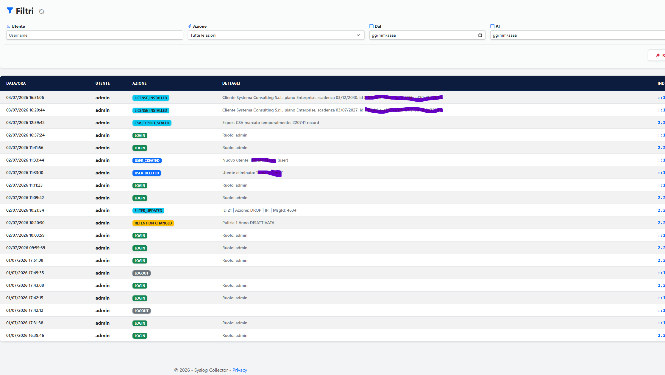
Task: Click the UTENTE column header
Action: (x=103, y=83)
